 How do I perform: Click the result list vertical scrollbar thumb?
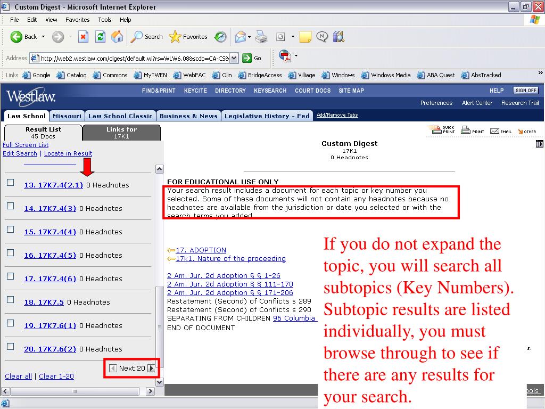tap(160, 327)
